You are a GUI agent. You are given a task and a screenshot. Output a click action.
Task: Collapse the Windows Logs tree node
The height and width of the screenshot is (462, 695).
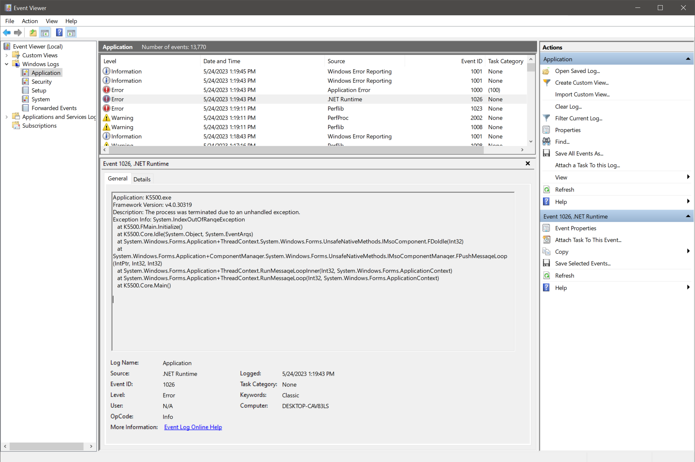(7, 64)
